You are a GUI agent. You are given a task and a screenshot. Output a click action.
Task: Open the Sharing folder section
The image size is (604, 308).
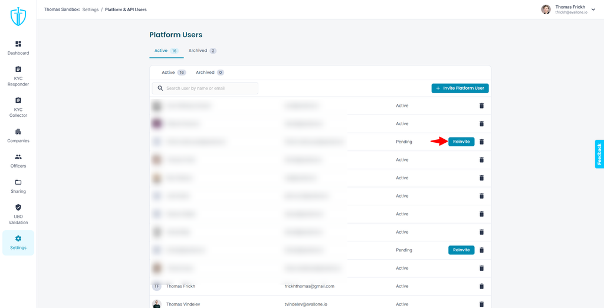18,186
